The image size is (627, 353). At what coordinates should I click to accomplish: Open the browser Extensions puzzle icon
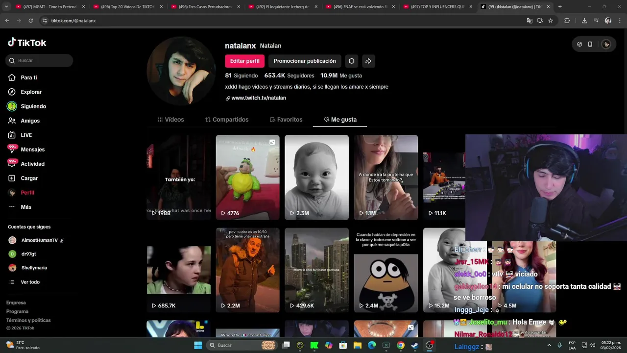567,21
